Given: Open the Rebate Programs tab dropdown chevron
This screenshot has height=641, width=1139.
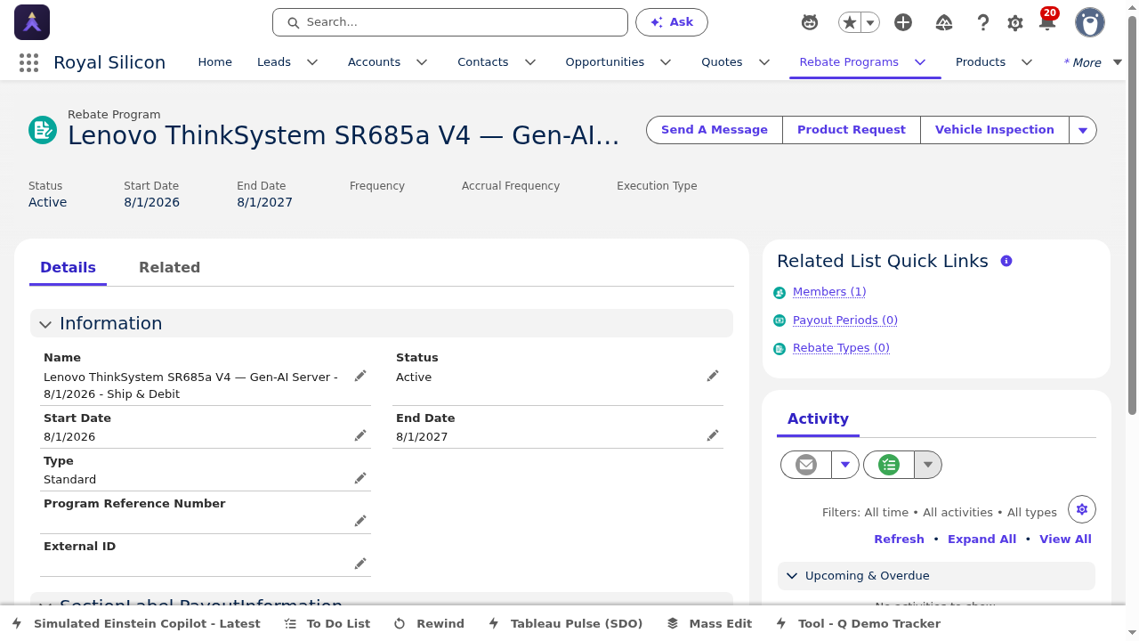Looking at the screenshot, I should 920,62.
